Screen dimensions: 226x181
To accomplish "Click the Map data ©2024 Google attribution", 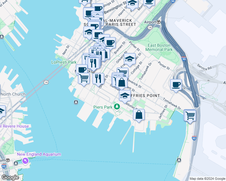I will (x=207, y=179).
